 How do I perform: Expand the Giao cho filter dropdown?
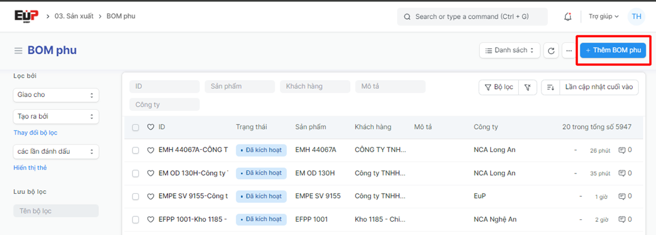pyautogui.click(x=56, y=95)
